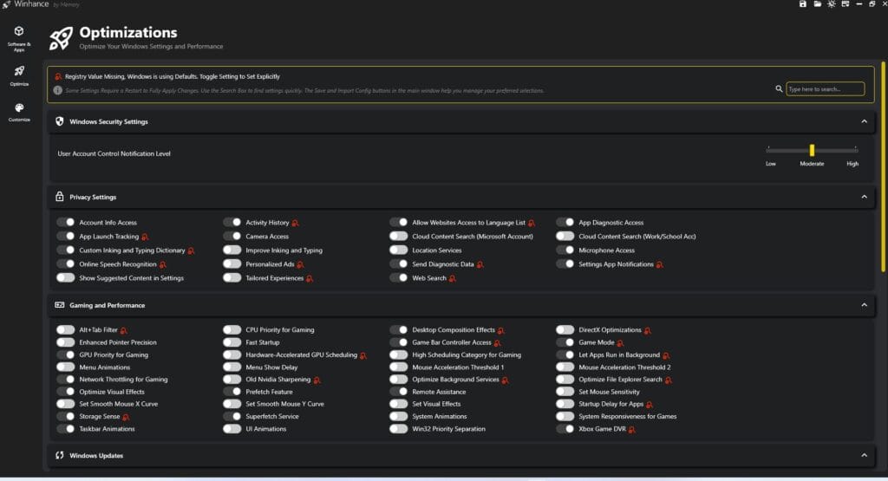
Task: Click the 'Type here to search' field
Action: click(x=825, y=88)
